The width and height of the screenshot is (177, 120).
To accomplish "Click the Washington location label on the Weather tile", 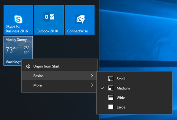I will point(14,62).
